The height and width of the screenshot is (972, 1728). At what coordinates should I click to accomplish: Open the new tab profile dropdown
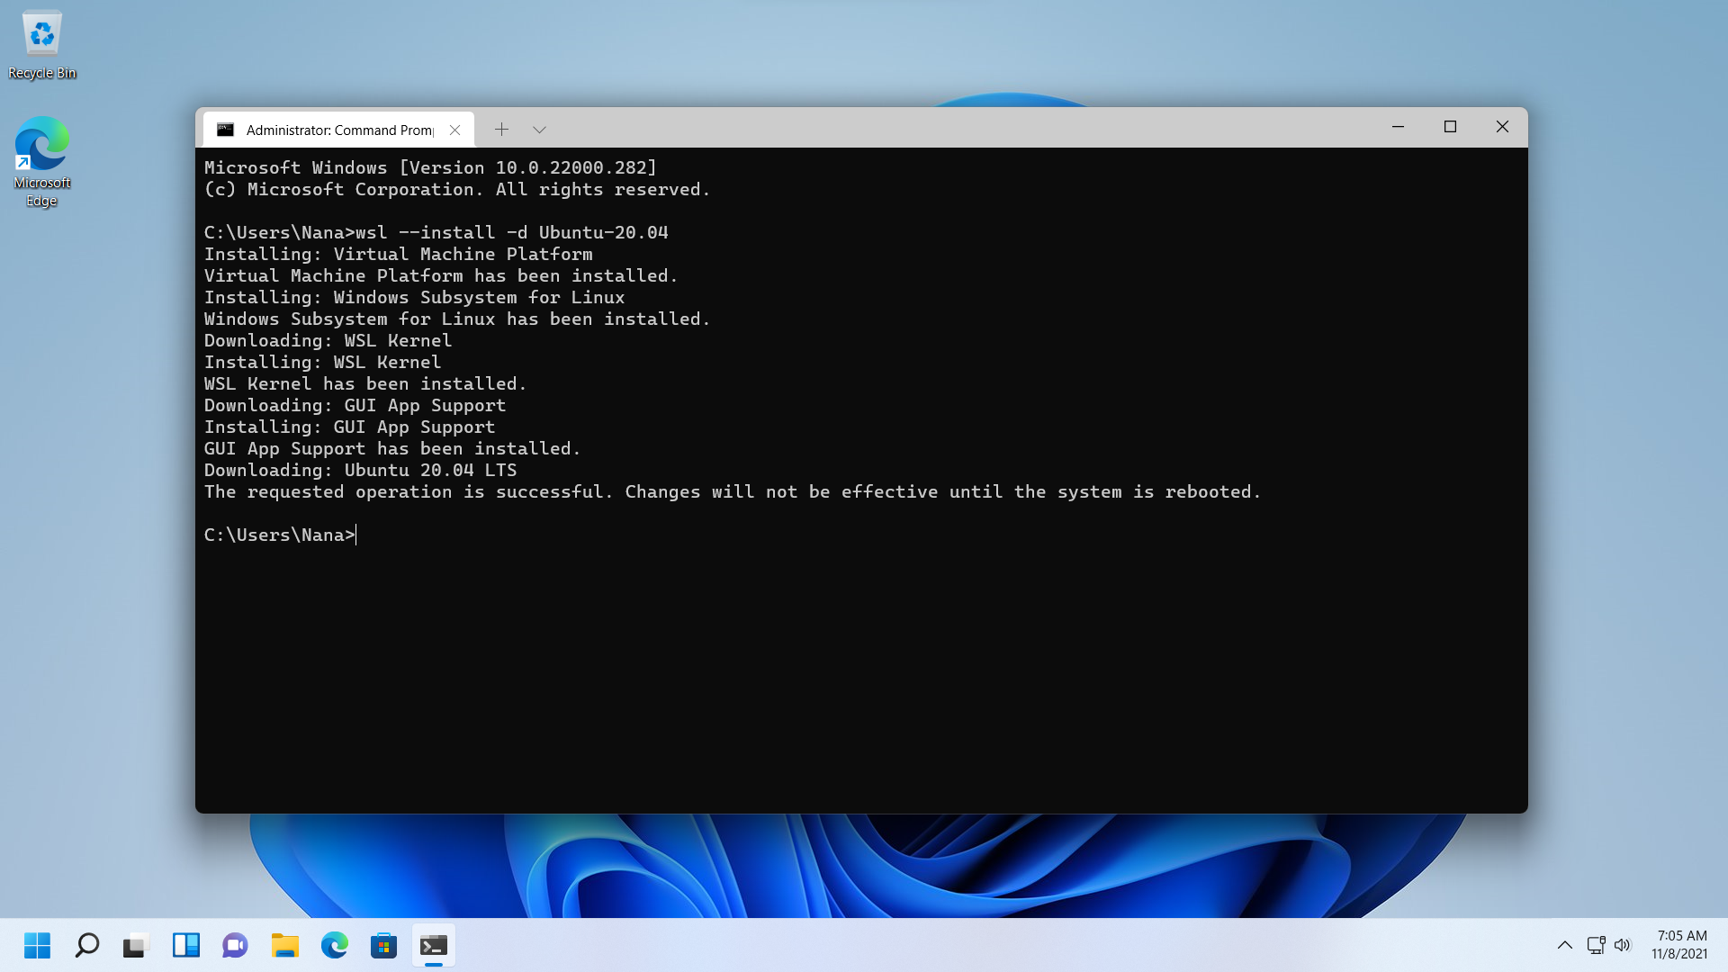pyautogui.click(x=539, y=130)
